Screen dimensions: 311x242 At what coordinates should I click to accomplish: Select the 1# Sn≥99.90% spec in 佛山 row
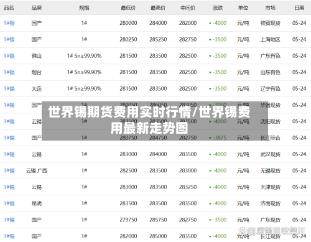click(x=84, y=56)
